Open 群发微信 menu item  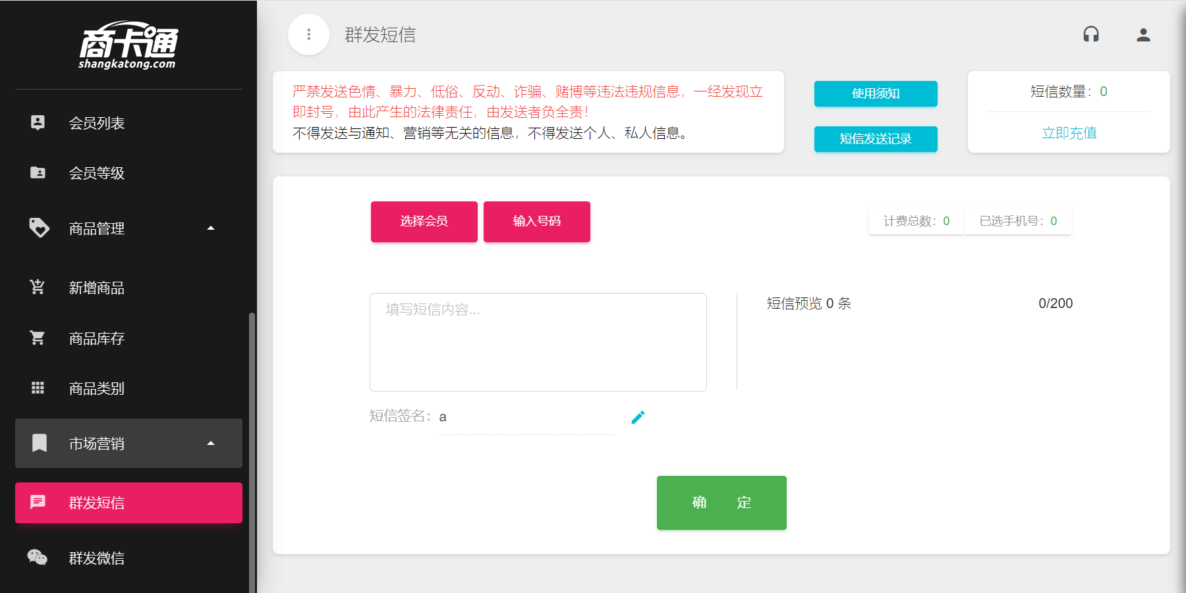pos(128,558)
